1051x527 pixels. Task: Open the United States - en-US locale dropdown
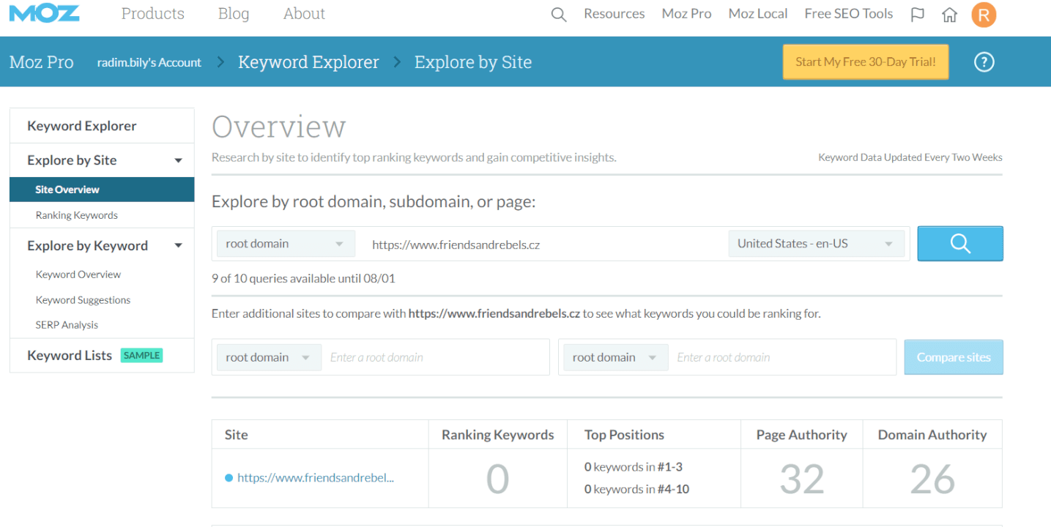click(x=816, y=244)
